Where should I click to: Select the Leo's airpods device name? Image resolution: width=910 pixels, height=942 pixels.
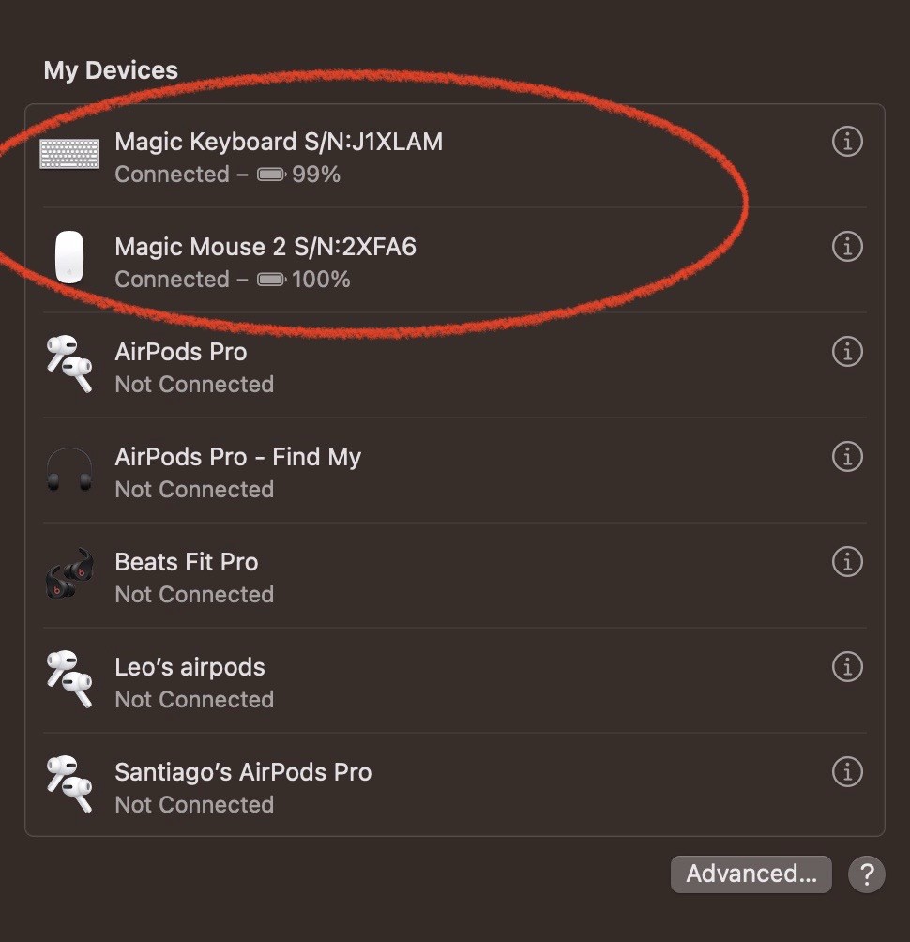pyautogui.click(x=190, y=667)
